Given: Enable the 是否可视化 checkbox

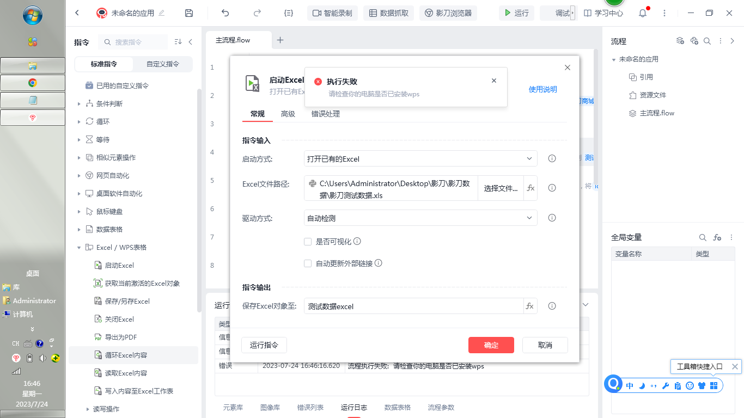Looking at the screenshot, I should click(x=308, y=242).
